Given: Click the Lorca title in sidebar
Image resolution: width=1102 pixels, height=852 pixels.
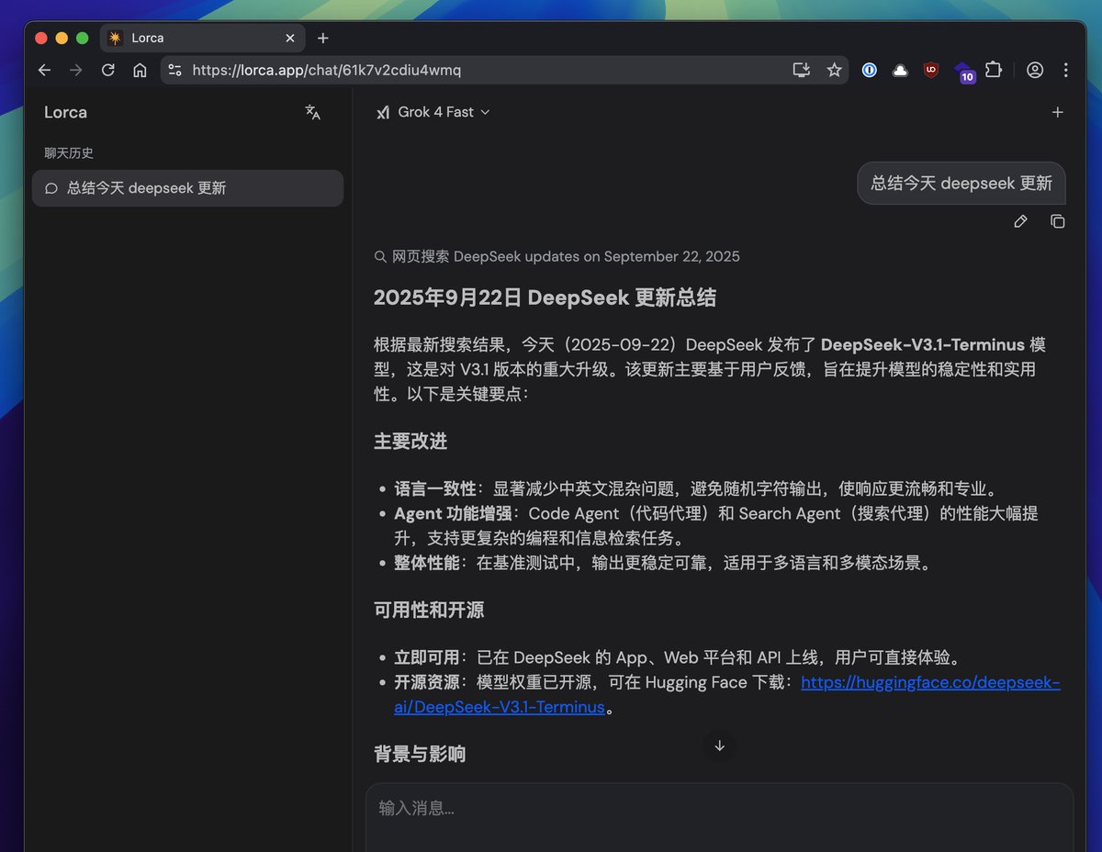Looking at the screenshot, I should [x=65, y=112].
